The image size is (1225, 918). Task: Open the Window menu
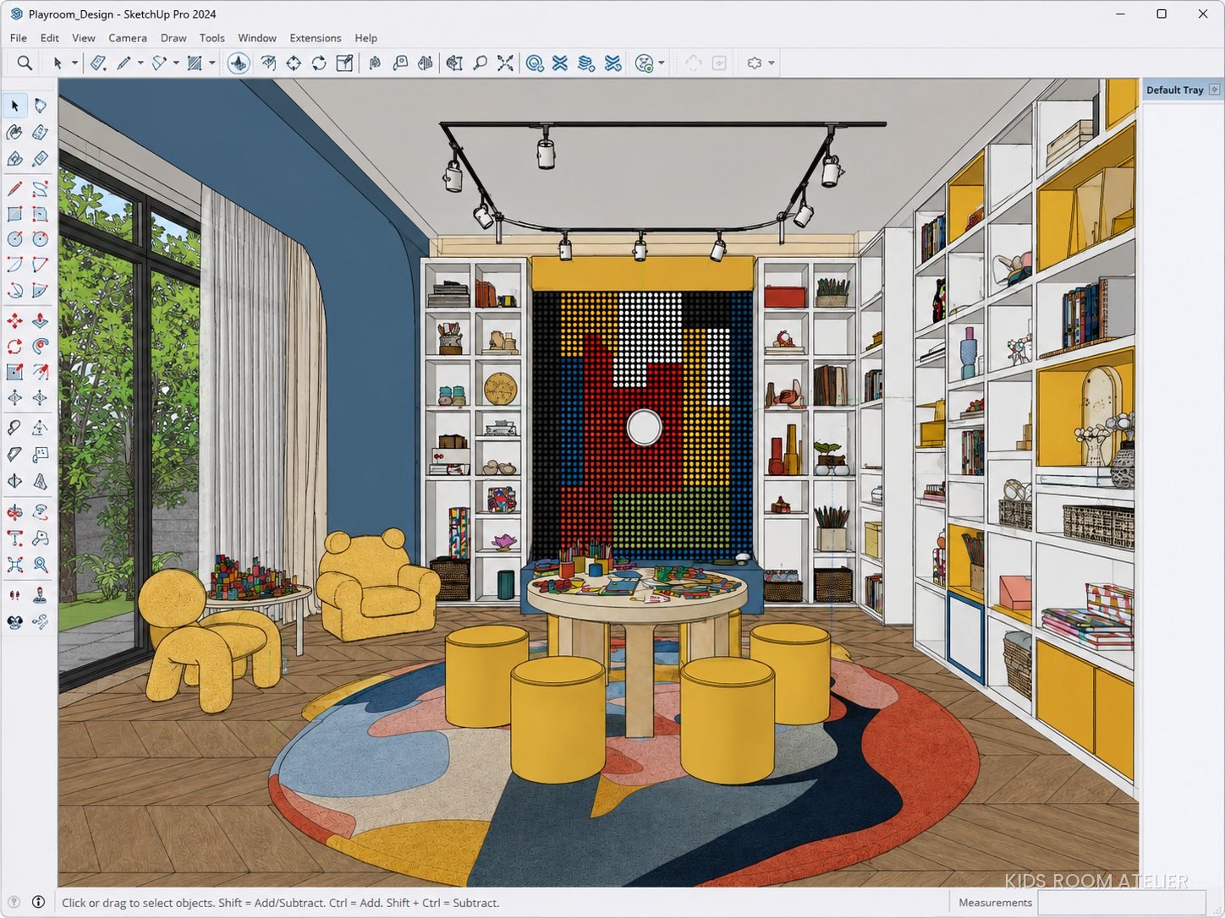[x=257, y=38]
